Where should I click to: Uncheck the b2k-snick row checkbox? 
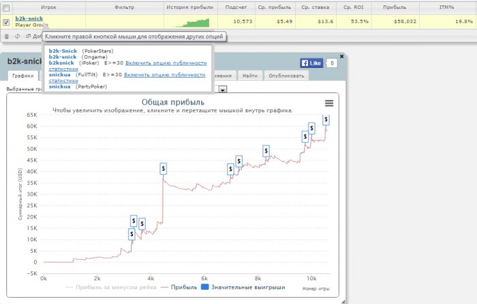click(6, 22)
